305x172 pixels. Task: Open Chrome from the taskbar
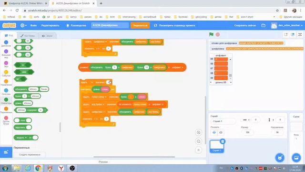tap(38, 168)
